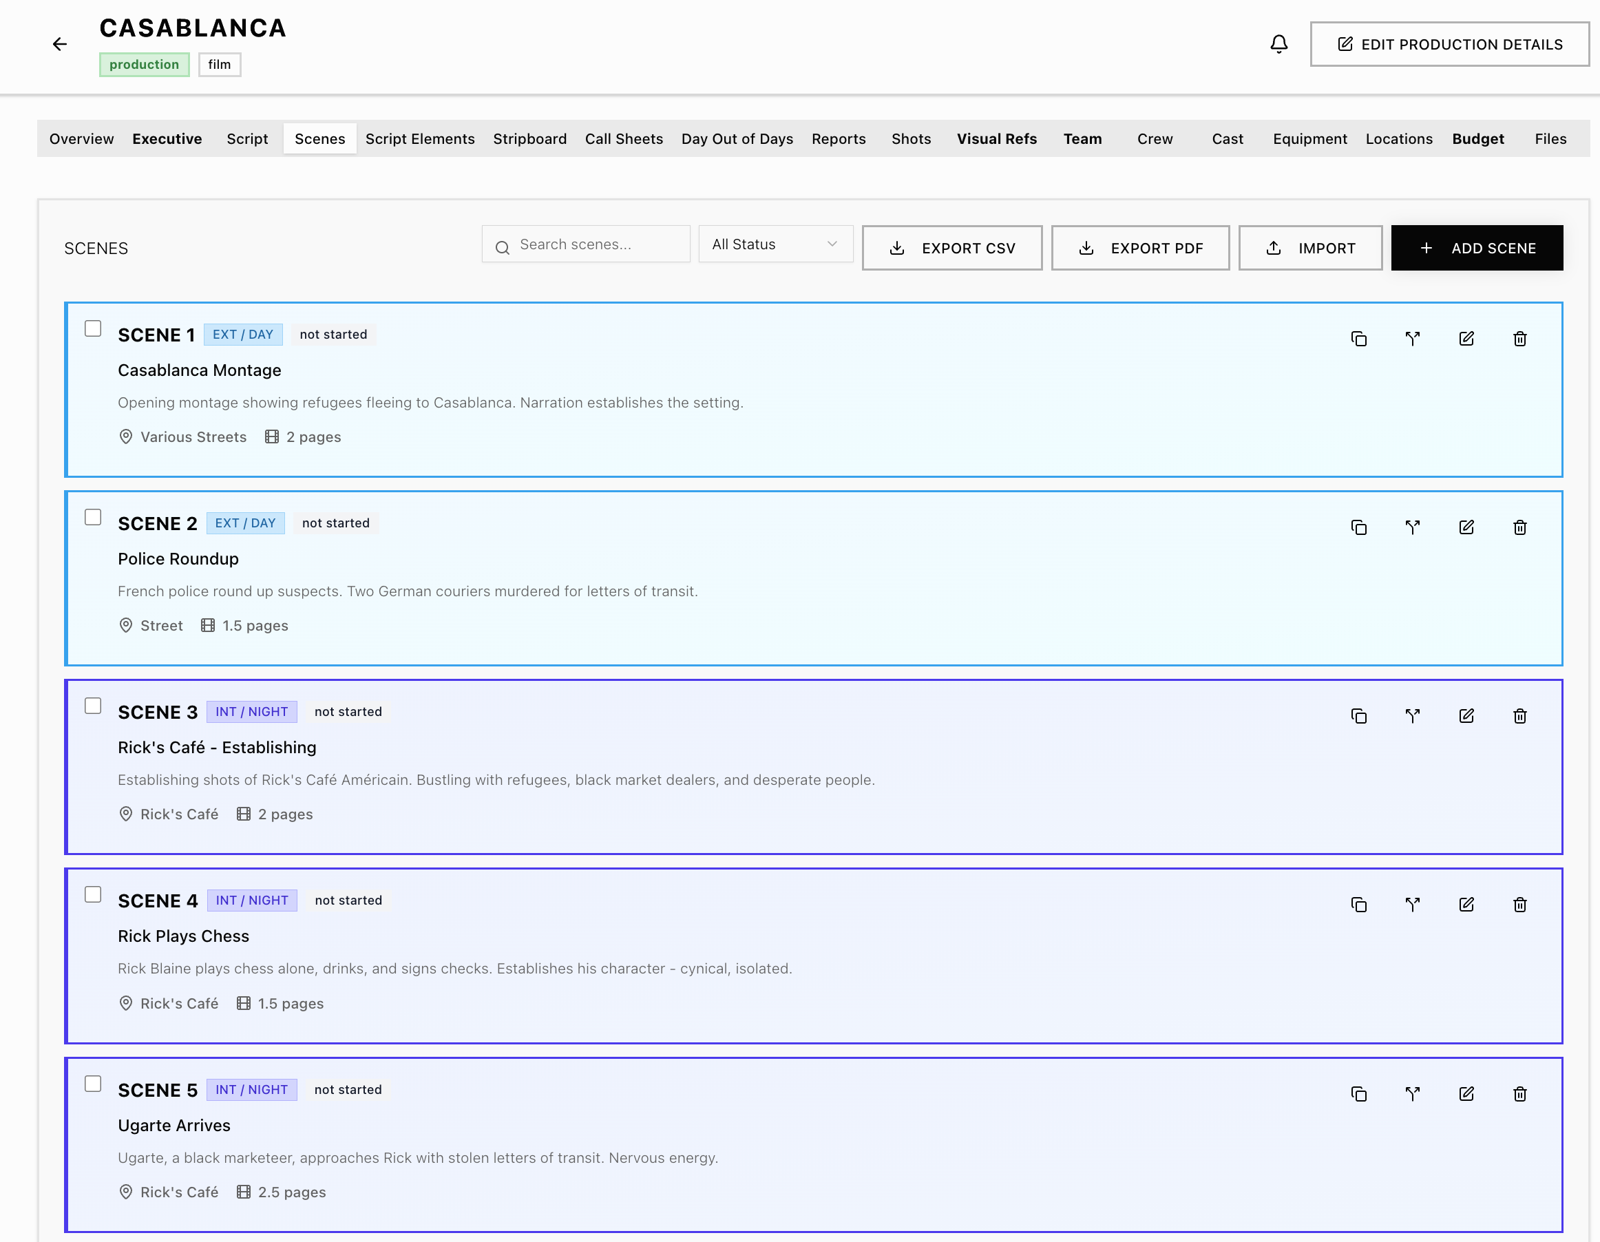The width and height of the screenshot is (1600, 1242).
Task: Open the Call Sheets tab
Action: tap(624, 138)
